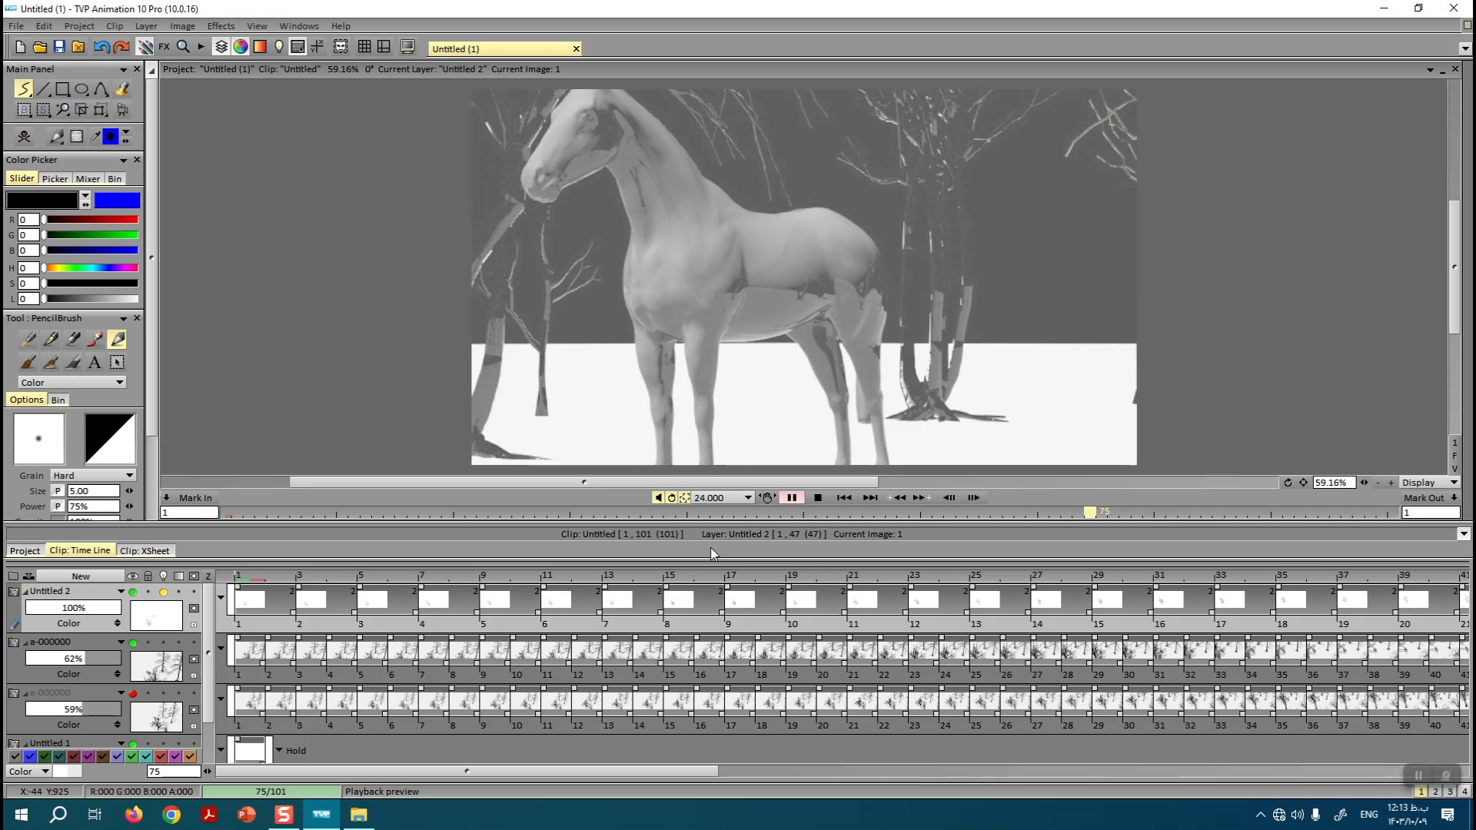Open the Color dropdown at the layer panel bottom
This screenshot has height=830, width=1476.
[28, 772]
